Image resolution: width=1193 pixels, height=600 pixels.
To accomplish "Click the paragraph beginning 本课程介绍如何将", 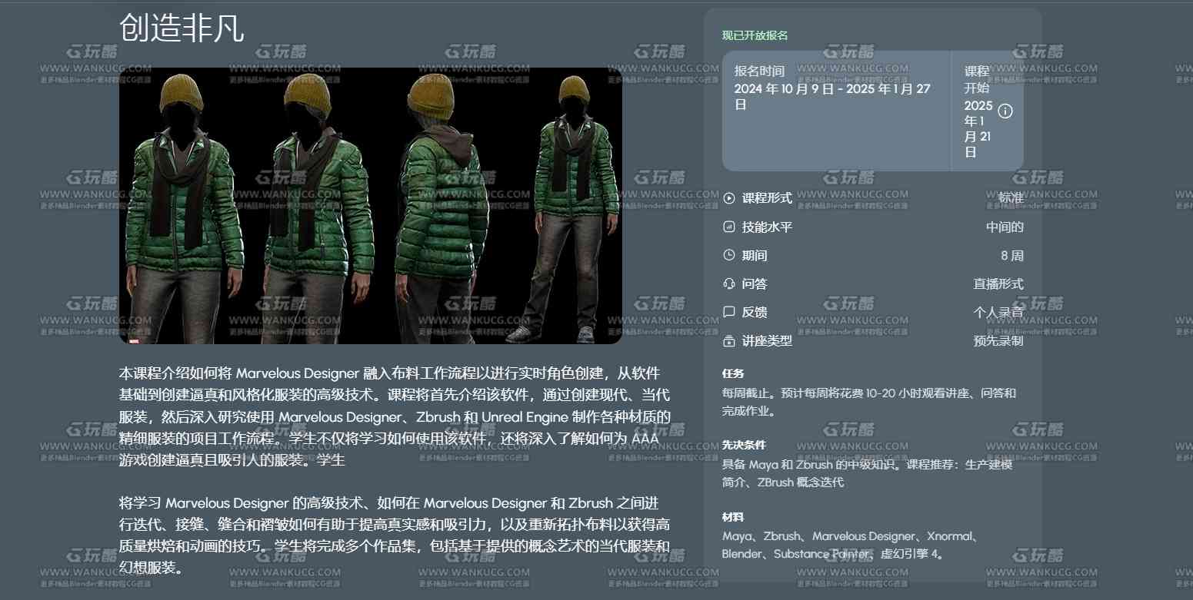I will point(395,417).
